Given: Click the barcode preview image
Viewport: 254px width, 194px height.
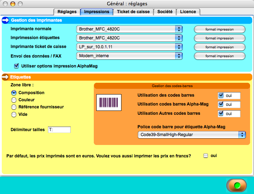Looking at the screenshot, I should pos(109,102).
